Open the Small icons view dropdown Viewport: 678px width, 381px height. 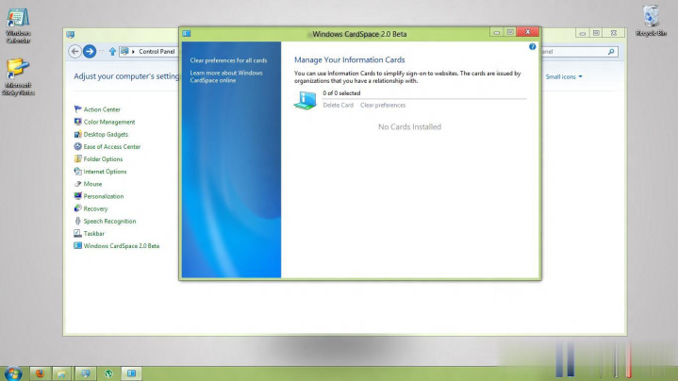coord(564,76)
